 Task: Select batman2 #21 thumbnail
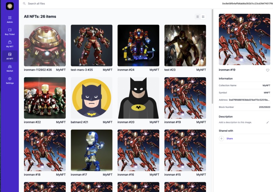tap(91, 98)
